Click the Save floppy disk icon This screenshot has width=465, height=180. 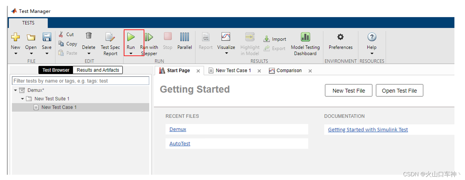pos(47,37)
